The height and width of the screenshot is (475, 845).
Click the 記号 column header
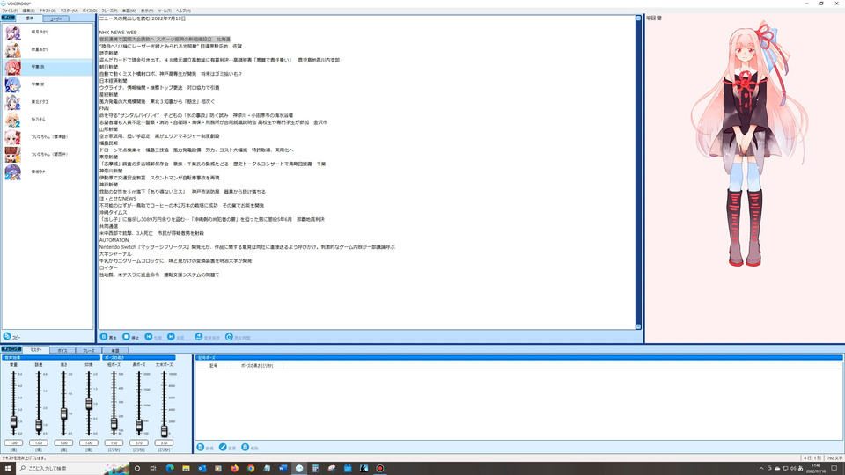(213, 366)
